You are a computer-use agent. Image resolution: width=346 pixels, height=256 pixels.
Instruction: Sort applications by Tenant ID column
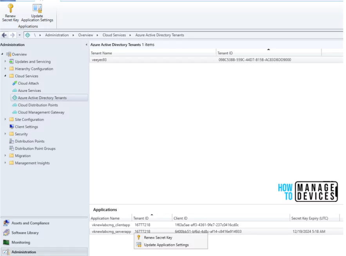152,218
